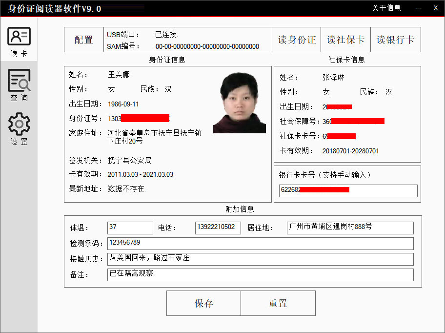
Task: Minimize the ID reader window
Action: point(418,8)
